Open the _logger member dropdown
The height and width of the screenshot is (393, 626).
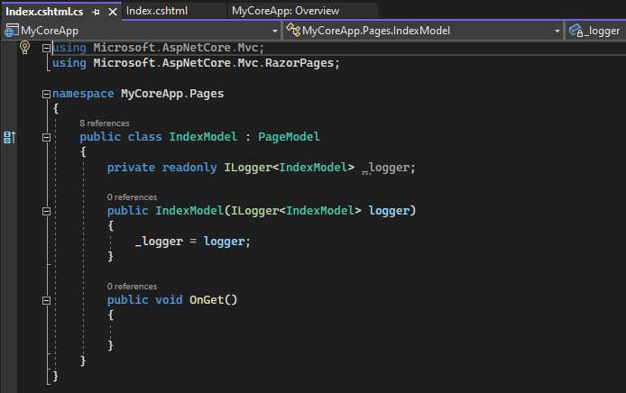click(x=594, y=31)
